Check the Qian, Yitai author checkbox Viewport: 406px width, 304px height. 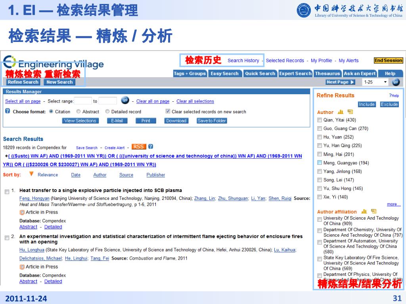320,120
